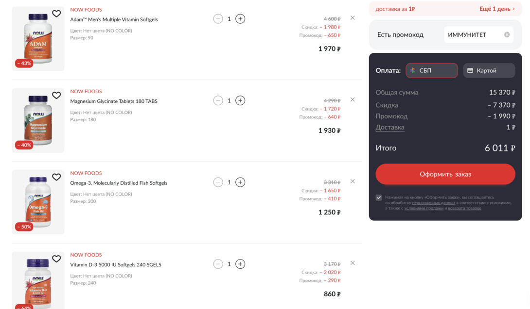The image size is (530, 309).
Task: Click the Оформить заказ button
Action: 445,174
